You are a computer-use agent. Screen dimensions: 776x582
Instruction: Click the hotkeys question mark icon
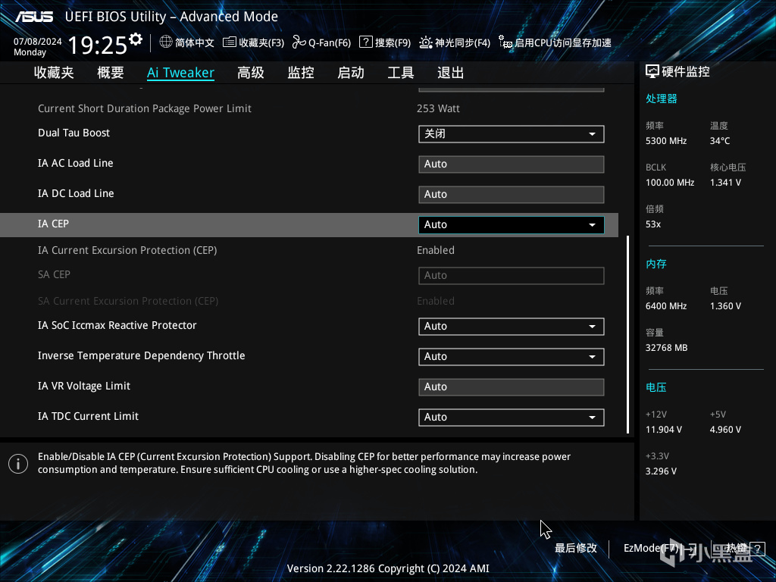757,549
